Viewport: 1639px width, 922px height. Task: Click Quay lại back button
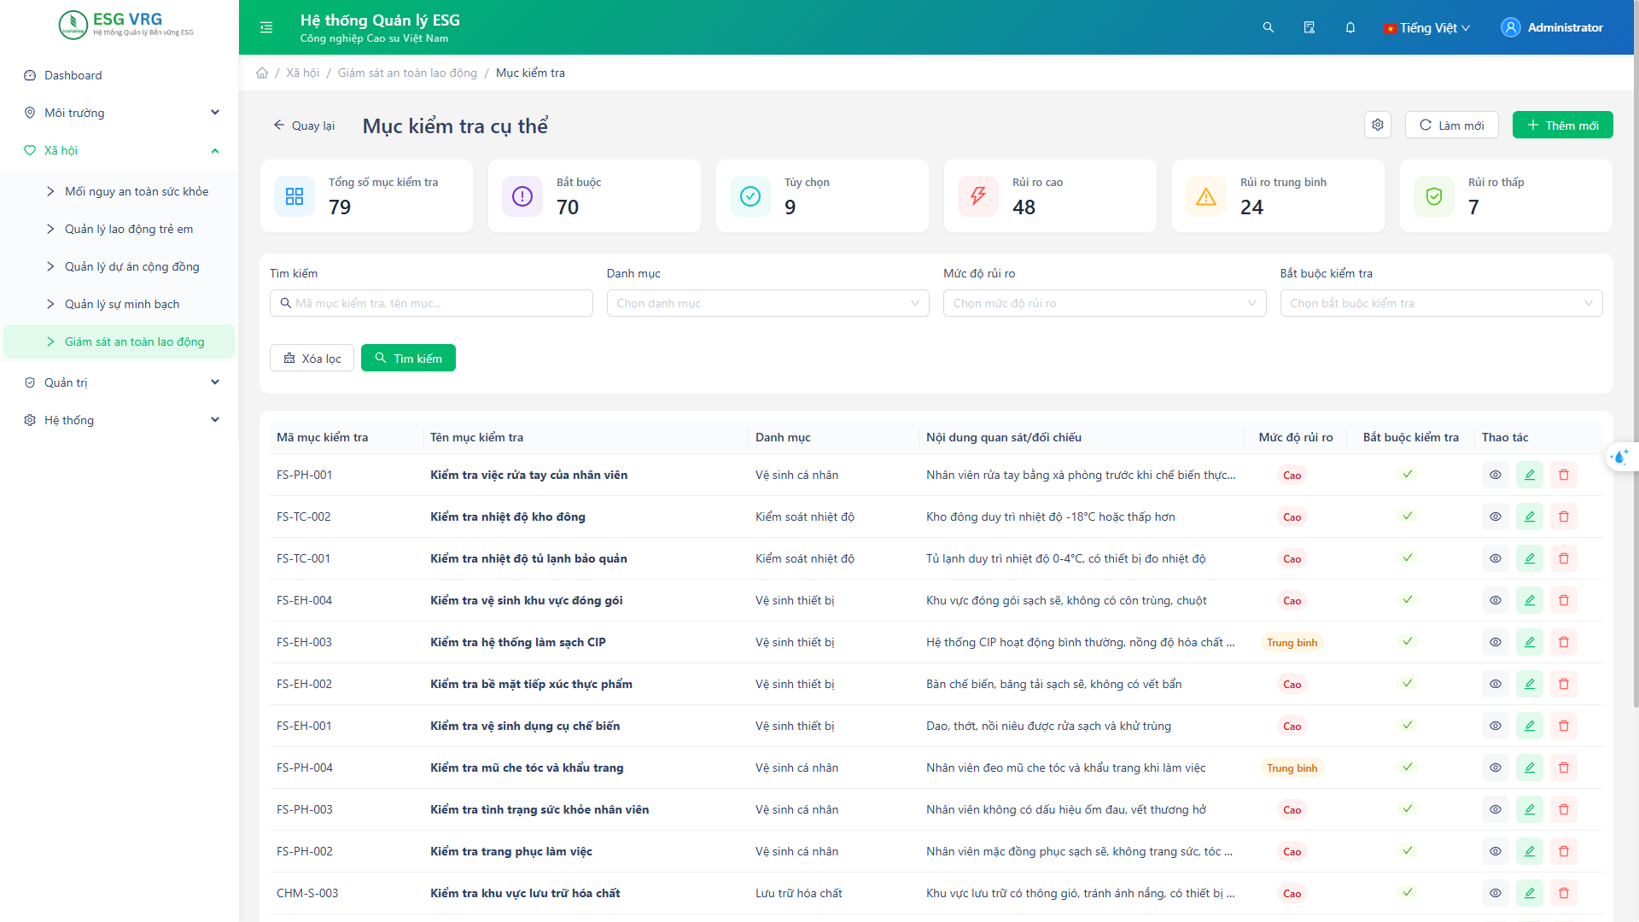point(304,125)
